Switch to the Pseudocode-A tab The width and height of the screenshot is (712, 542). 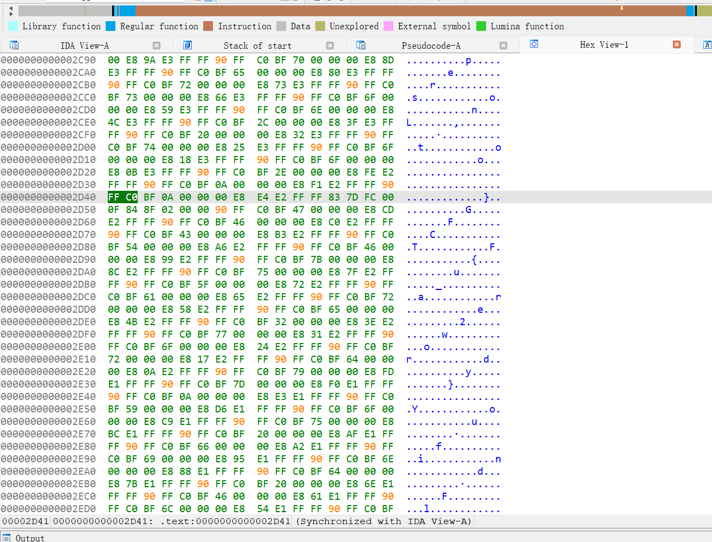click(x=431, y=46)
